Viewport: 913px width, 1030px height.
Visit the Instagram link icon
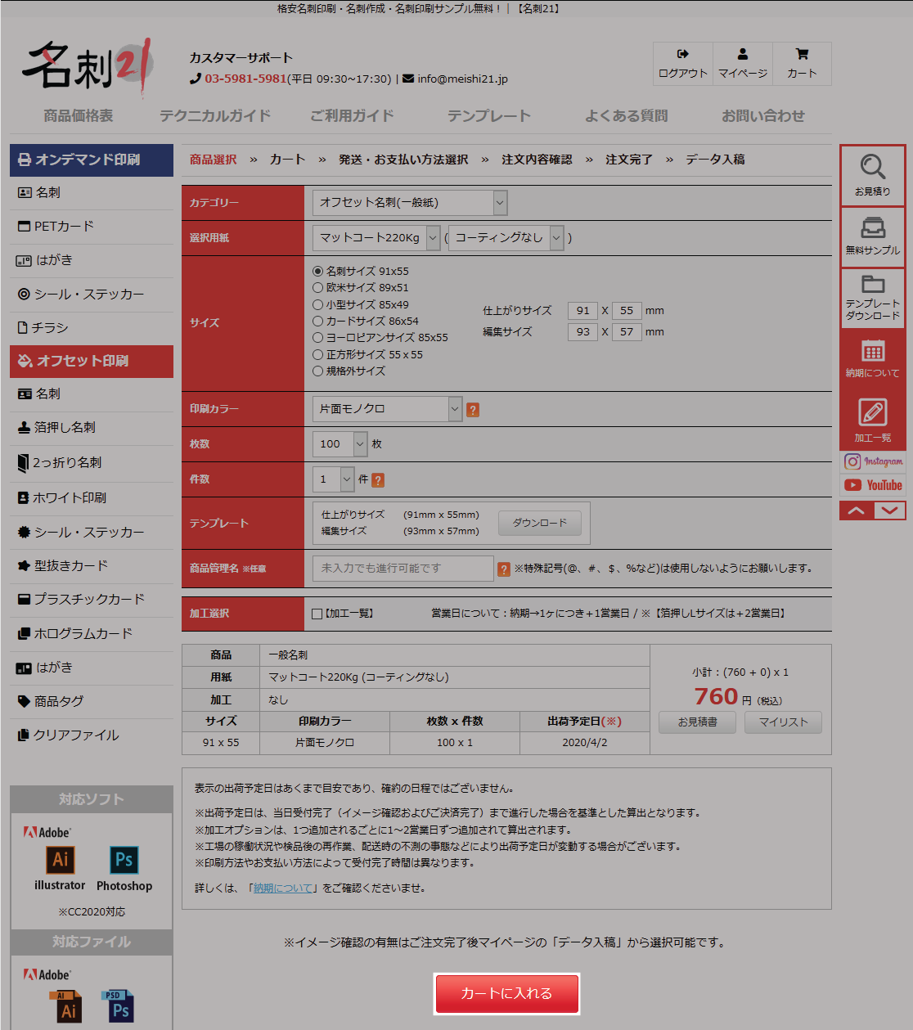point(873,461)
